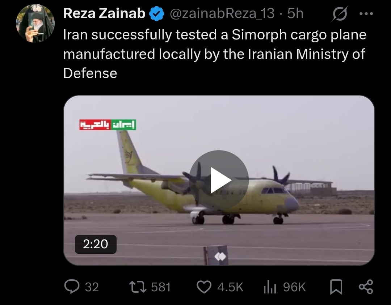
Task: Bookmark this post
Action: [x=336, y=287]
